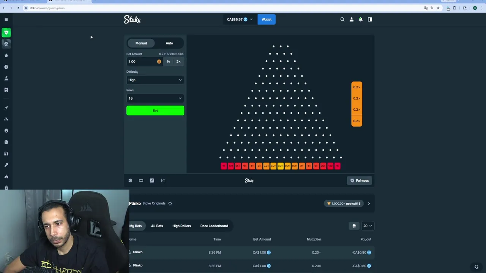Click the Multiplier column header
Screen dimensions: 486x273
[314, 239]
